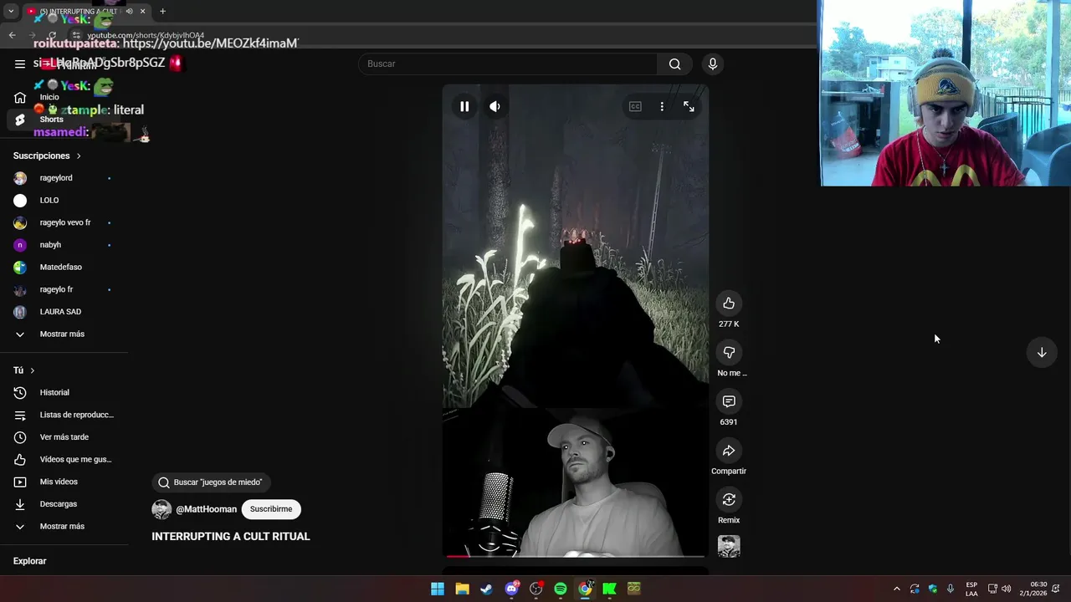The image size is (1071, 602).
Task: Expand the Suscripciones section chevron
Action: (x=79, y=156)
